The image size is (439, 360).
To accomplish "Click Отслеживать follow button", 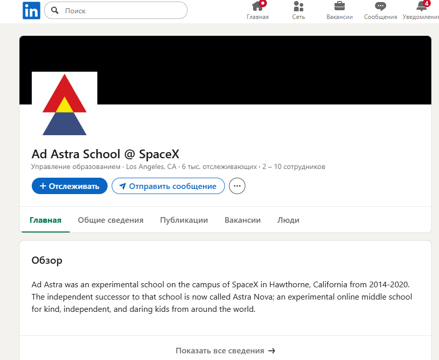I will pos(70,186).
